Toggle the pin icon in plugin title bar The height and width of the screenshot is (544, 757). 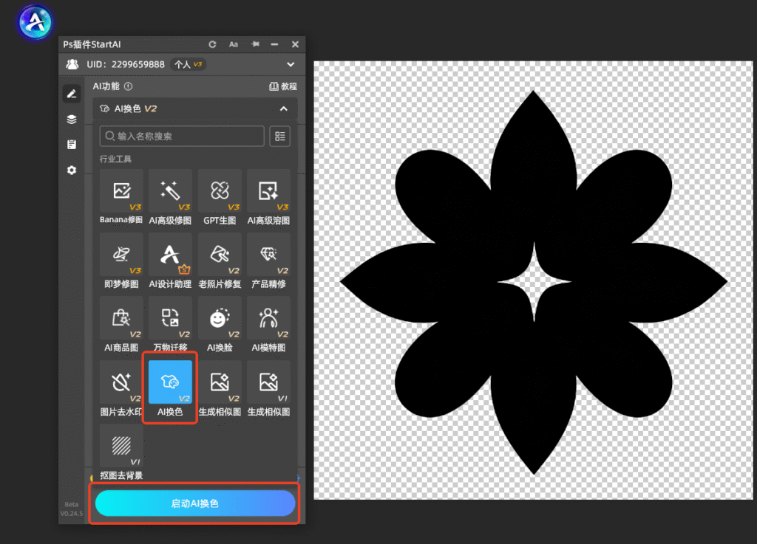(x=255, y=44)
